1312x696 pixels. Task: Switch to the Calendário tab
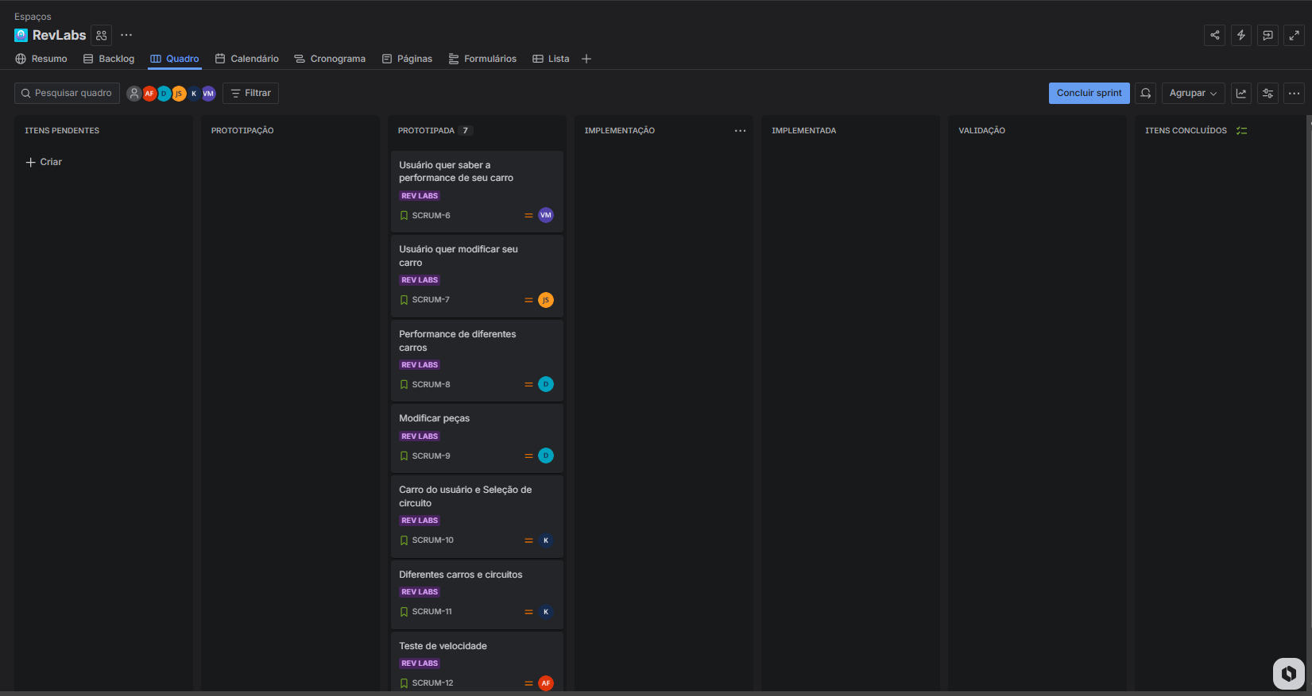tap(247, 59)
